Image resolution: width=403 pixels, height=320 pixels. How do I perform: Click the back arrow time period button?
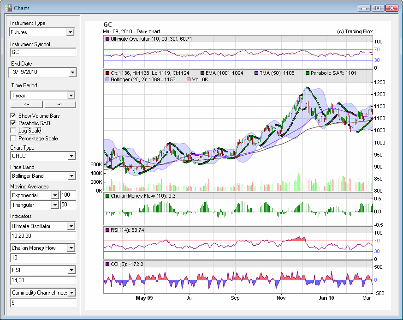tap(26, 104)
